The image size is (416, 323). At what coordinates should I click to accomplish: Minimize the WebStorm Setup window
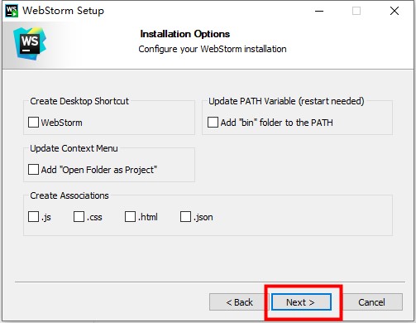tap(319, 11)
